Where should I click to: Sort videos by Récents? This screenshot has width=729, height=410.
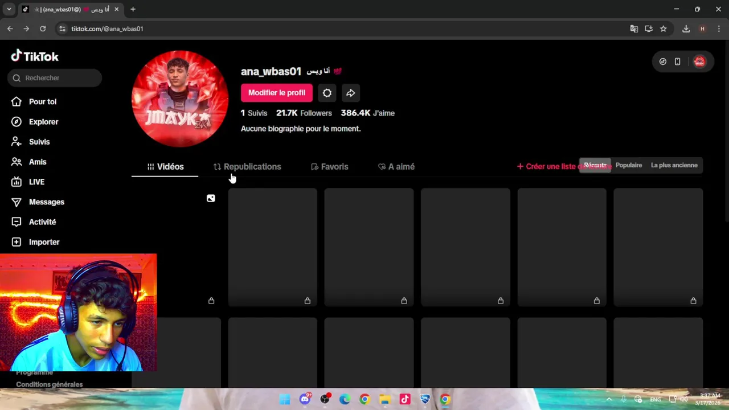coord(595,165)
